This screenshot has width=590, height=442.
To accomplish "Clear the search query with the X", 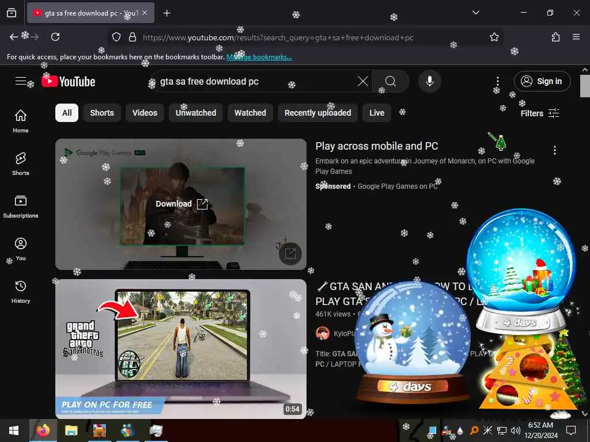I will (x=363, y=81).
